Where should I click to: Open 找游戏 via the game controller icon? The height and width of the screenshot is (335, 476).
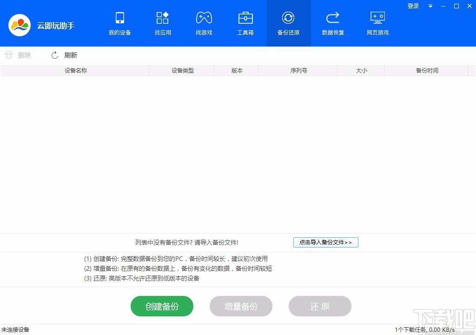204,23
